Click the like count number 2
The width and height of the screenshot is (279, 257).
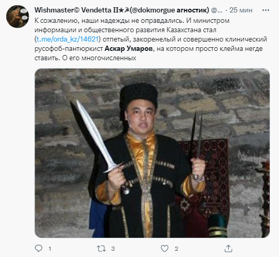pyautogui.click(x=176, y=249)
